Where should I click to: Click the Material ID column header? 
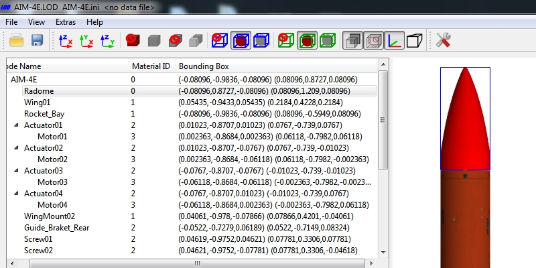tap(153, 66)
